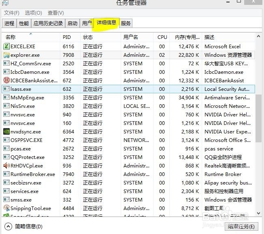264x234 pixels.
Task: Select the explorer.exe process name
Action: [25, 55]
